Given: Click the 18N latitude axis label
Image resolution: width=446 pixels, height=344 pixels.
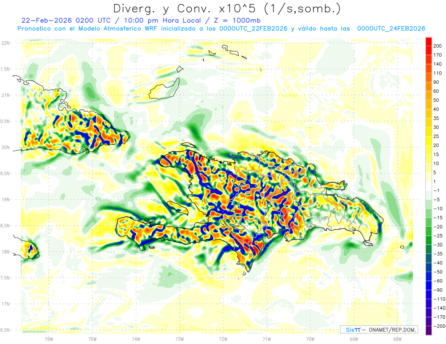Looking at the screenshot, I should 6,252.
